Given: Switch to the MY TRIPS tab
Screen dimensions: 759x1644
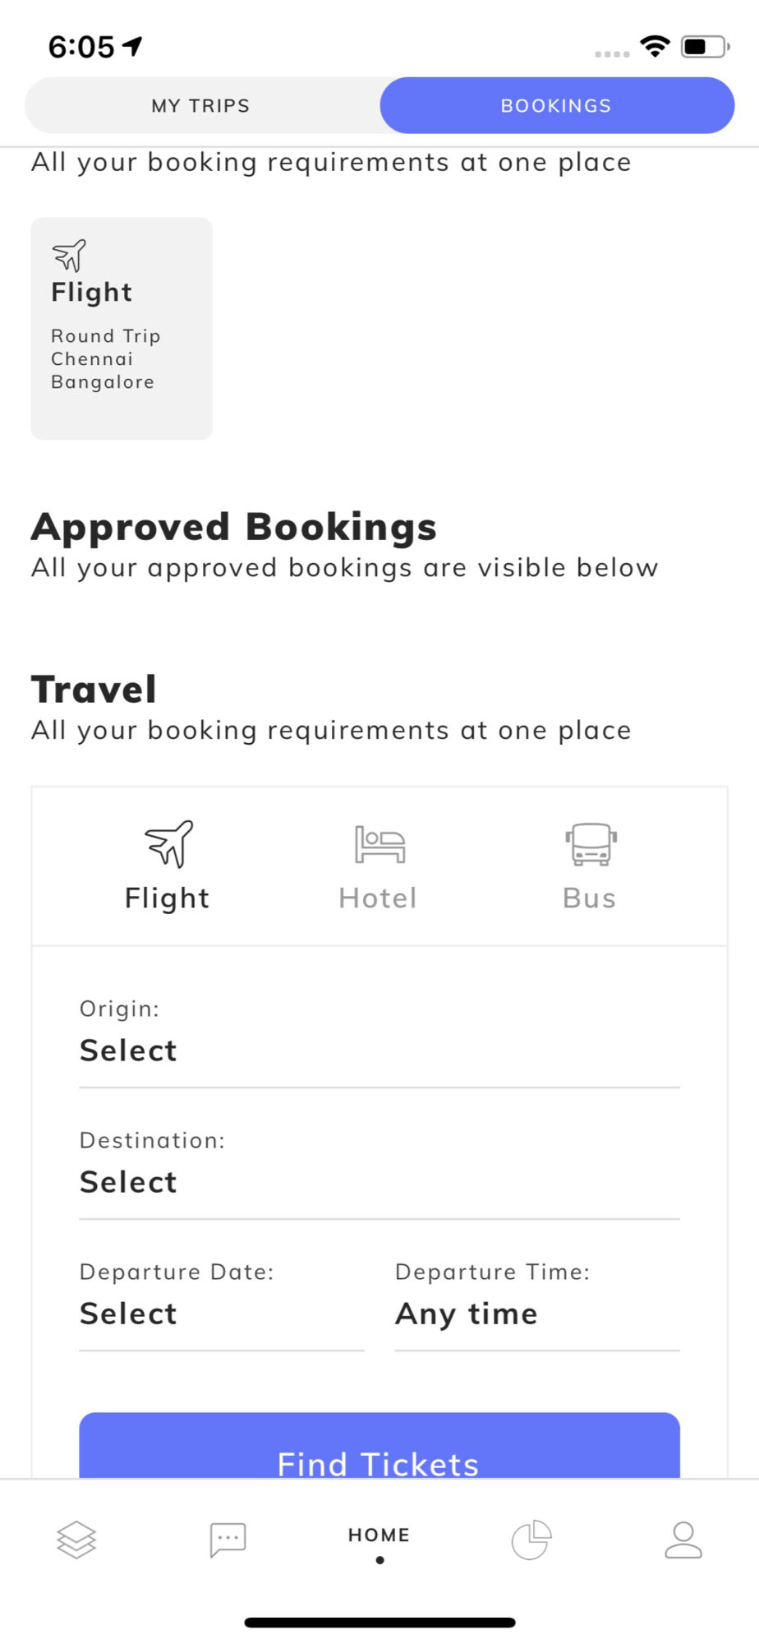Looking at the screenshot, I should click(x=201, y=105).
